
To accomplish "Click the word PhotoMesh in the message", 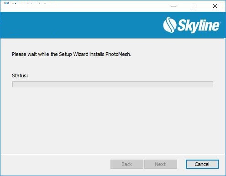I will tap(118, 54).
